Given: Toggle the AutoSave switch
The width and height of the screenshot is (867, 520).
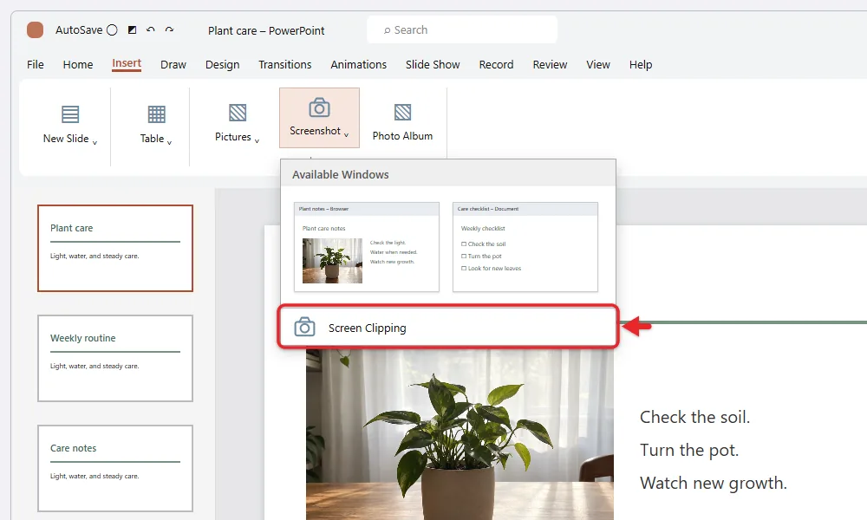Looking at the screenshot, I should [x=112, y=29].
